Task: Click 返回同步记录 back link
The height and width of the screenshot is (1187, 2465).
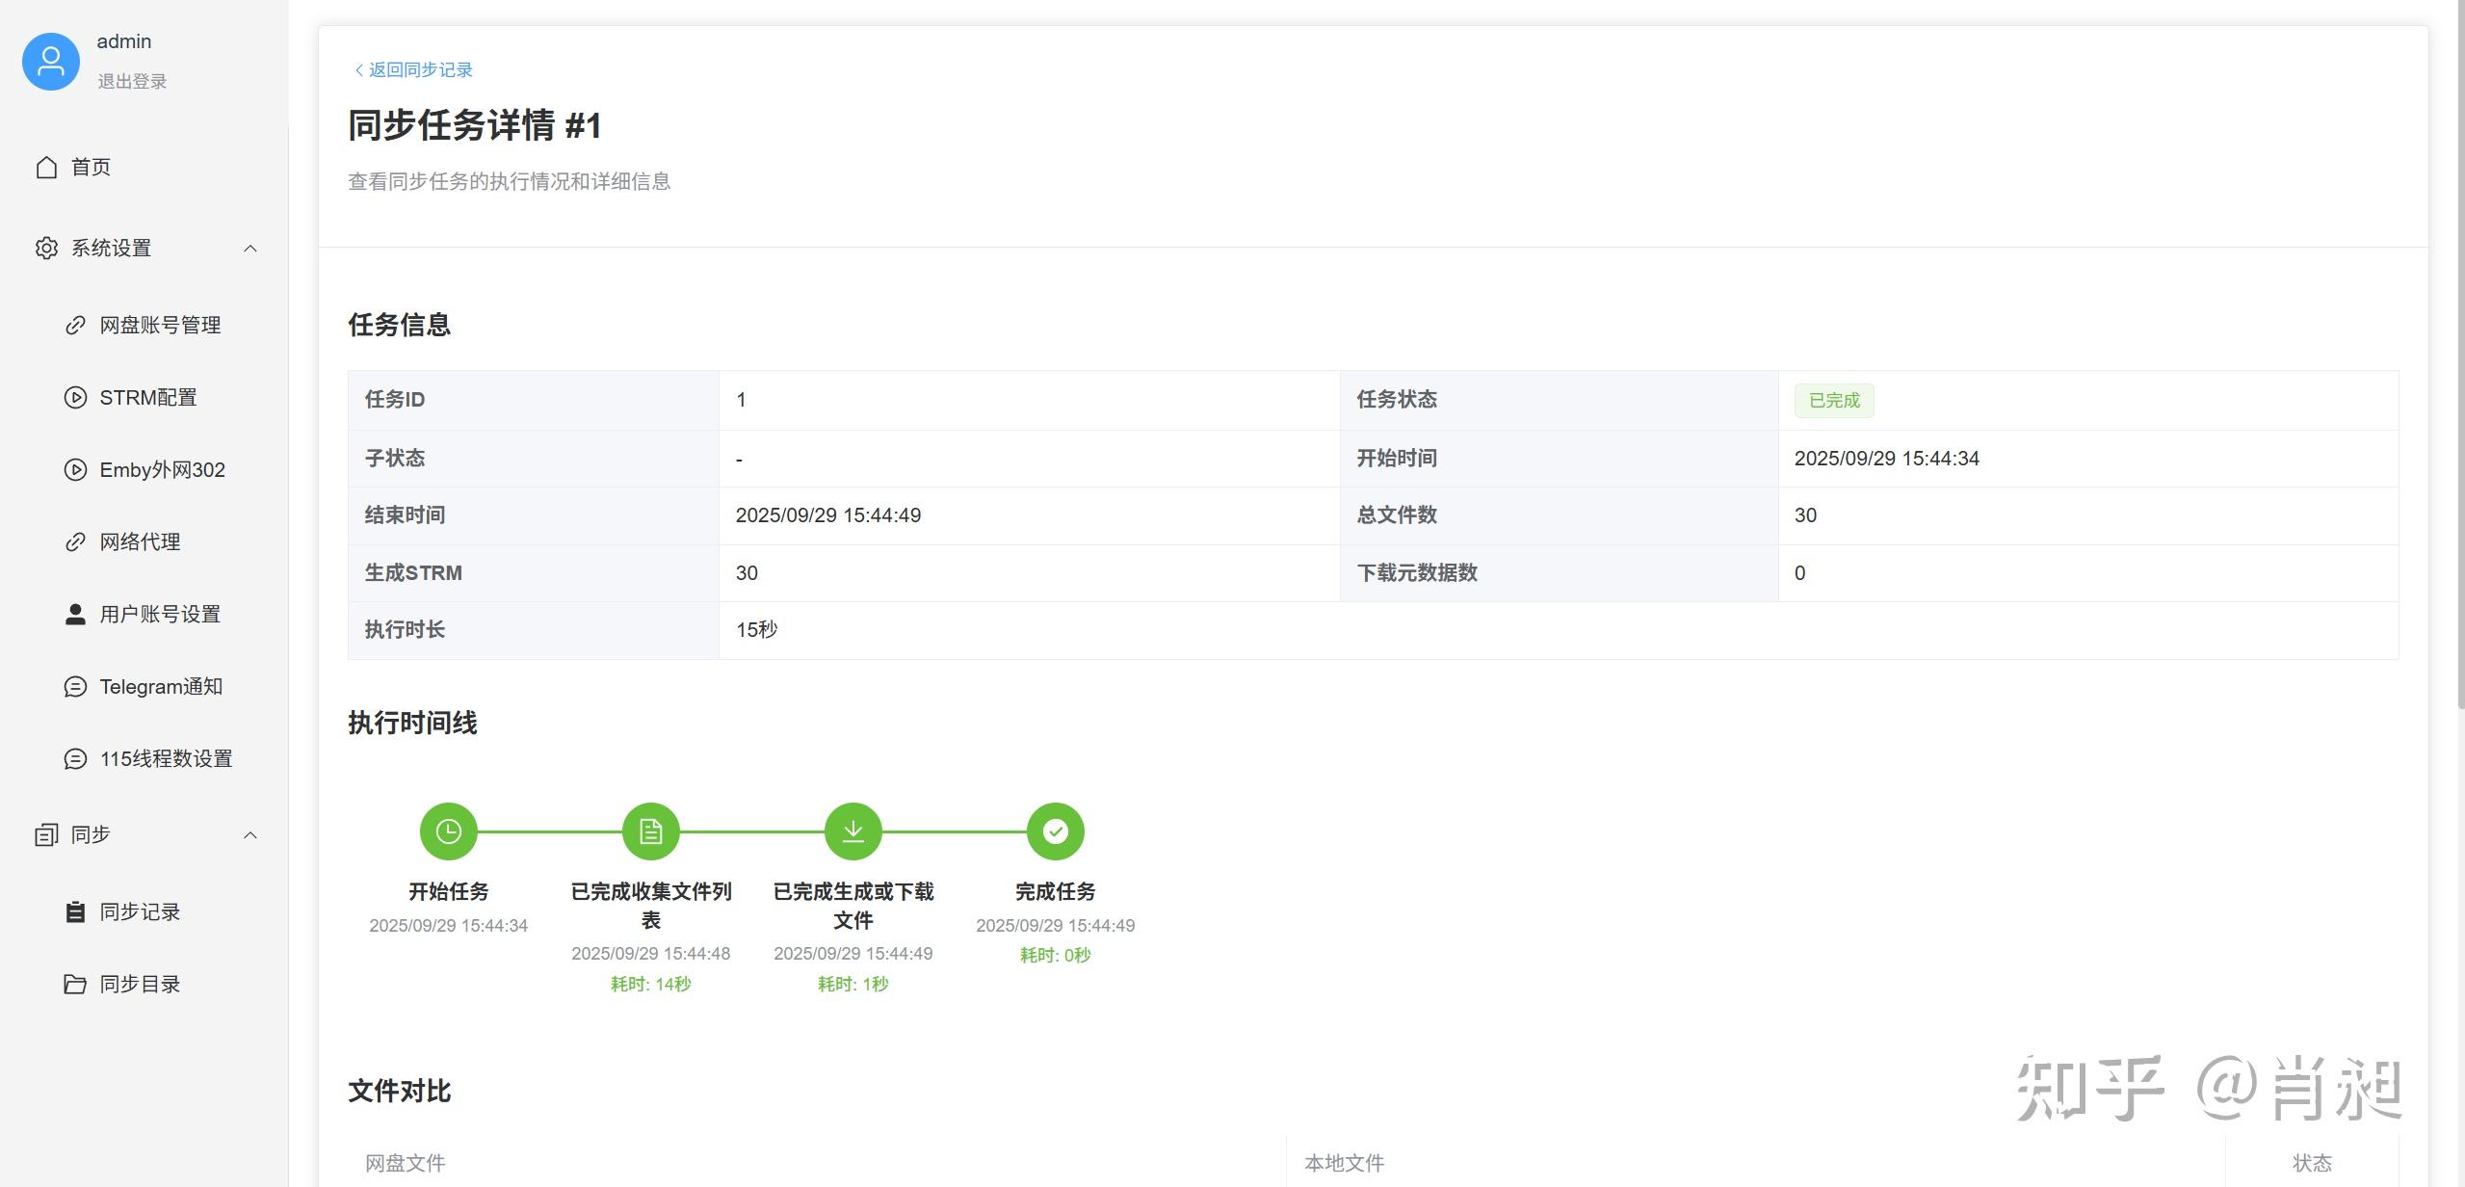Action: 413,69
